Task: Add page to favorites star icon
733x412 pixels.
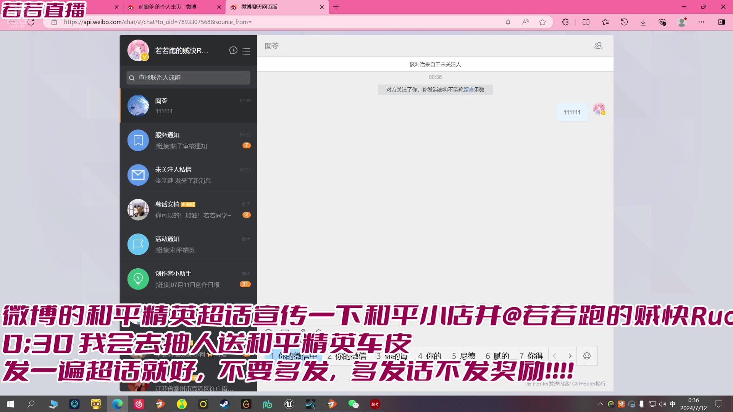Action: coord(542,22)
